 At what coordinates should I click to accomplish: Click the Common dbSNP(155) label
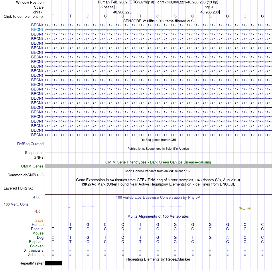[x=25, y=175]
